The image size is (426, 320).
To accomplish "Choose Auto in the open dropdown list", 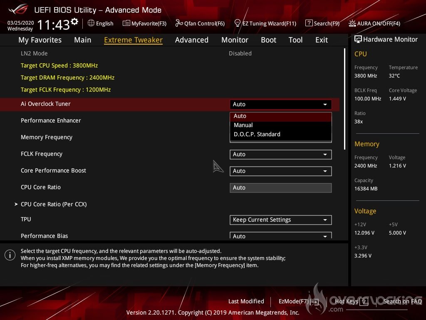I will coord(281,116).
